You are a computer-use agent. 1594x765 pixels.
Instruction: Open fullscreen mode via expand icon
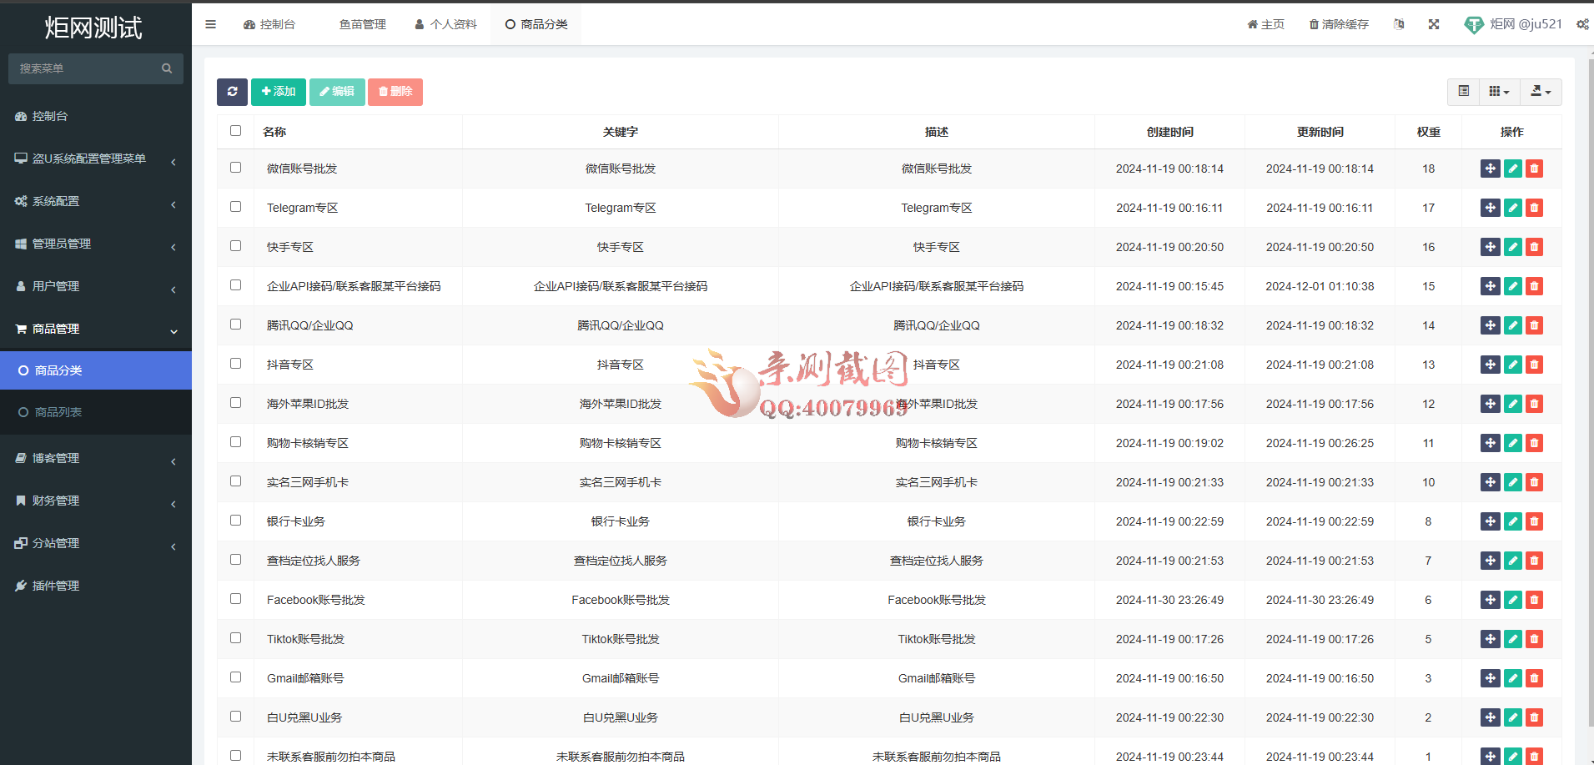tap(1434, 24)
